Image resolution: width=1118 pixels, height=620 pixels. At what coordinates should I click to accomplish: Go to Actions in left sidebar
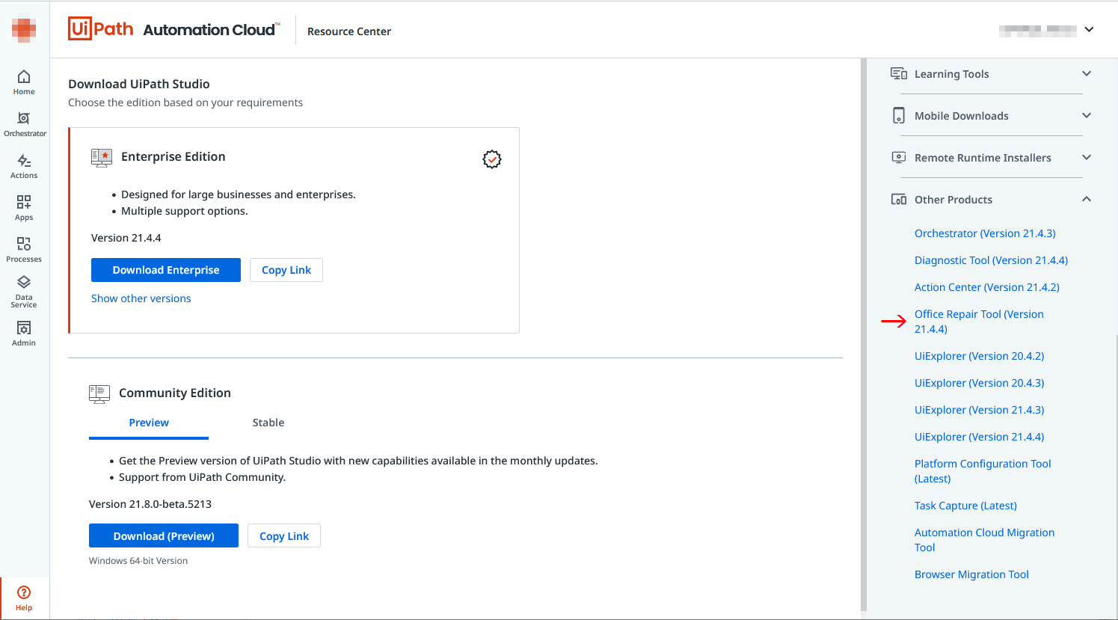point(24,165)
